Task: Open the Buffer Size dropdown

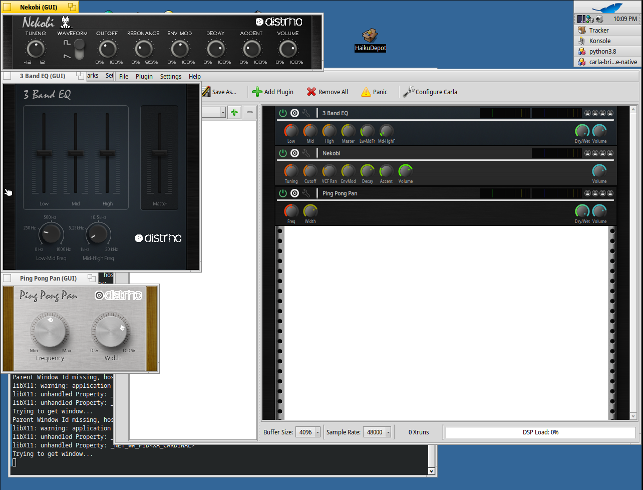Action: point(308,432)
